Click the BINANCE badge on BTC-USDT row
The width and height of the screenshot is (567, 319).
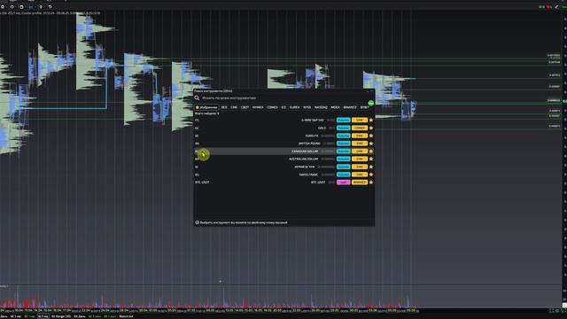(x=360, y=183)
